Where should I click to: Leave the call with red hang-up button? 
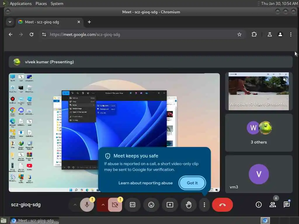point(222,205)
